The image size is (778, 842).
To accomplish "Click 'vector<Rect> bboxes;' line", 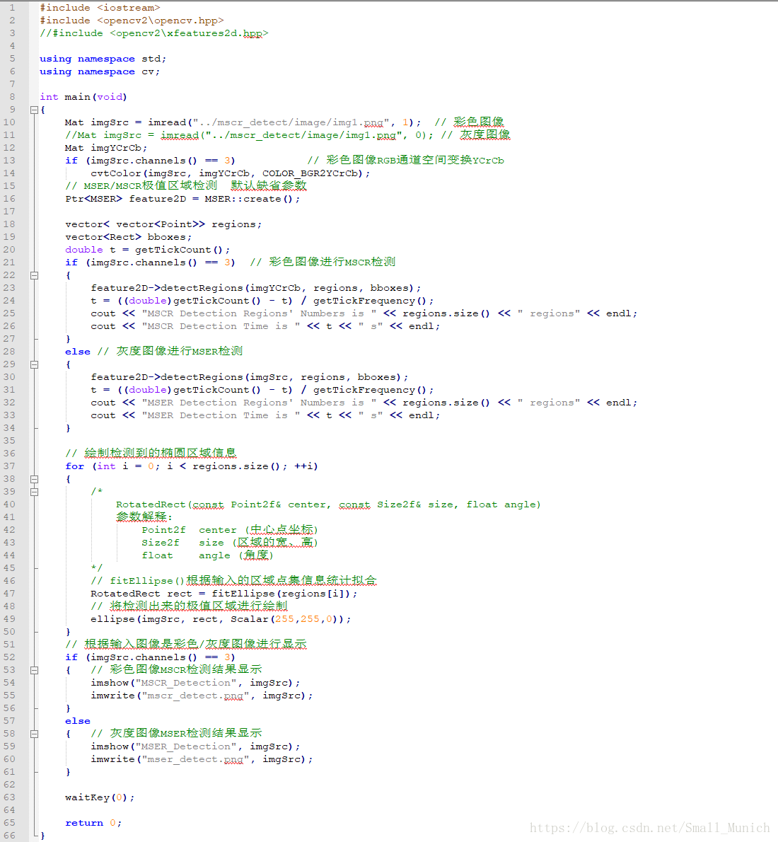I will (x=128, y=237).
